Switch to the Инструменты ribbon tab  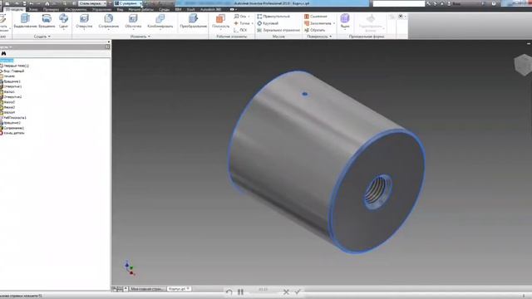click(x=76, y=9)
